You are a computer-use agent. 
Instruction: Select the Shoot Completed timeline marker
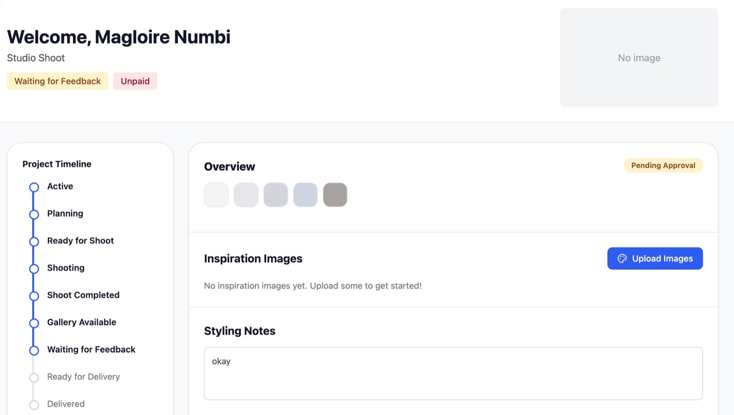[34, 296]
